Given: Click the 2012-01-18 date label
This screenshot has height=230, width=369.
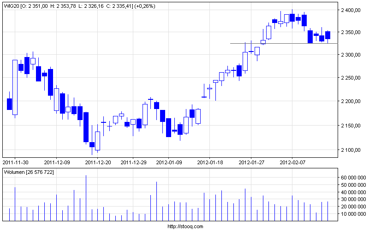Looking at the screenshot, I should click(x=210, y=162).
